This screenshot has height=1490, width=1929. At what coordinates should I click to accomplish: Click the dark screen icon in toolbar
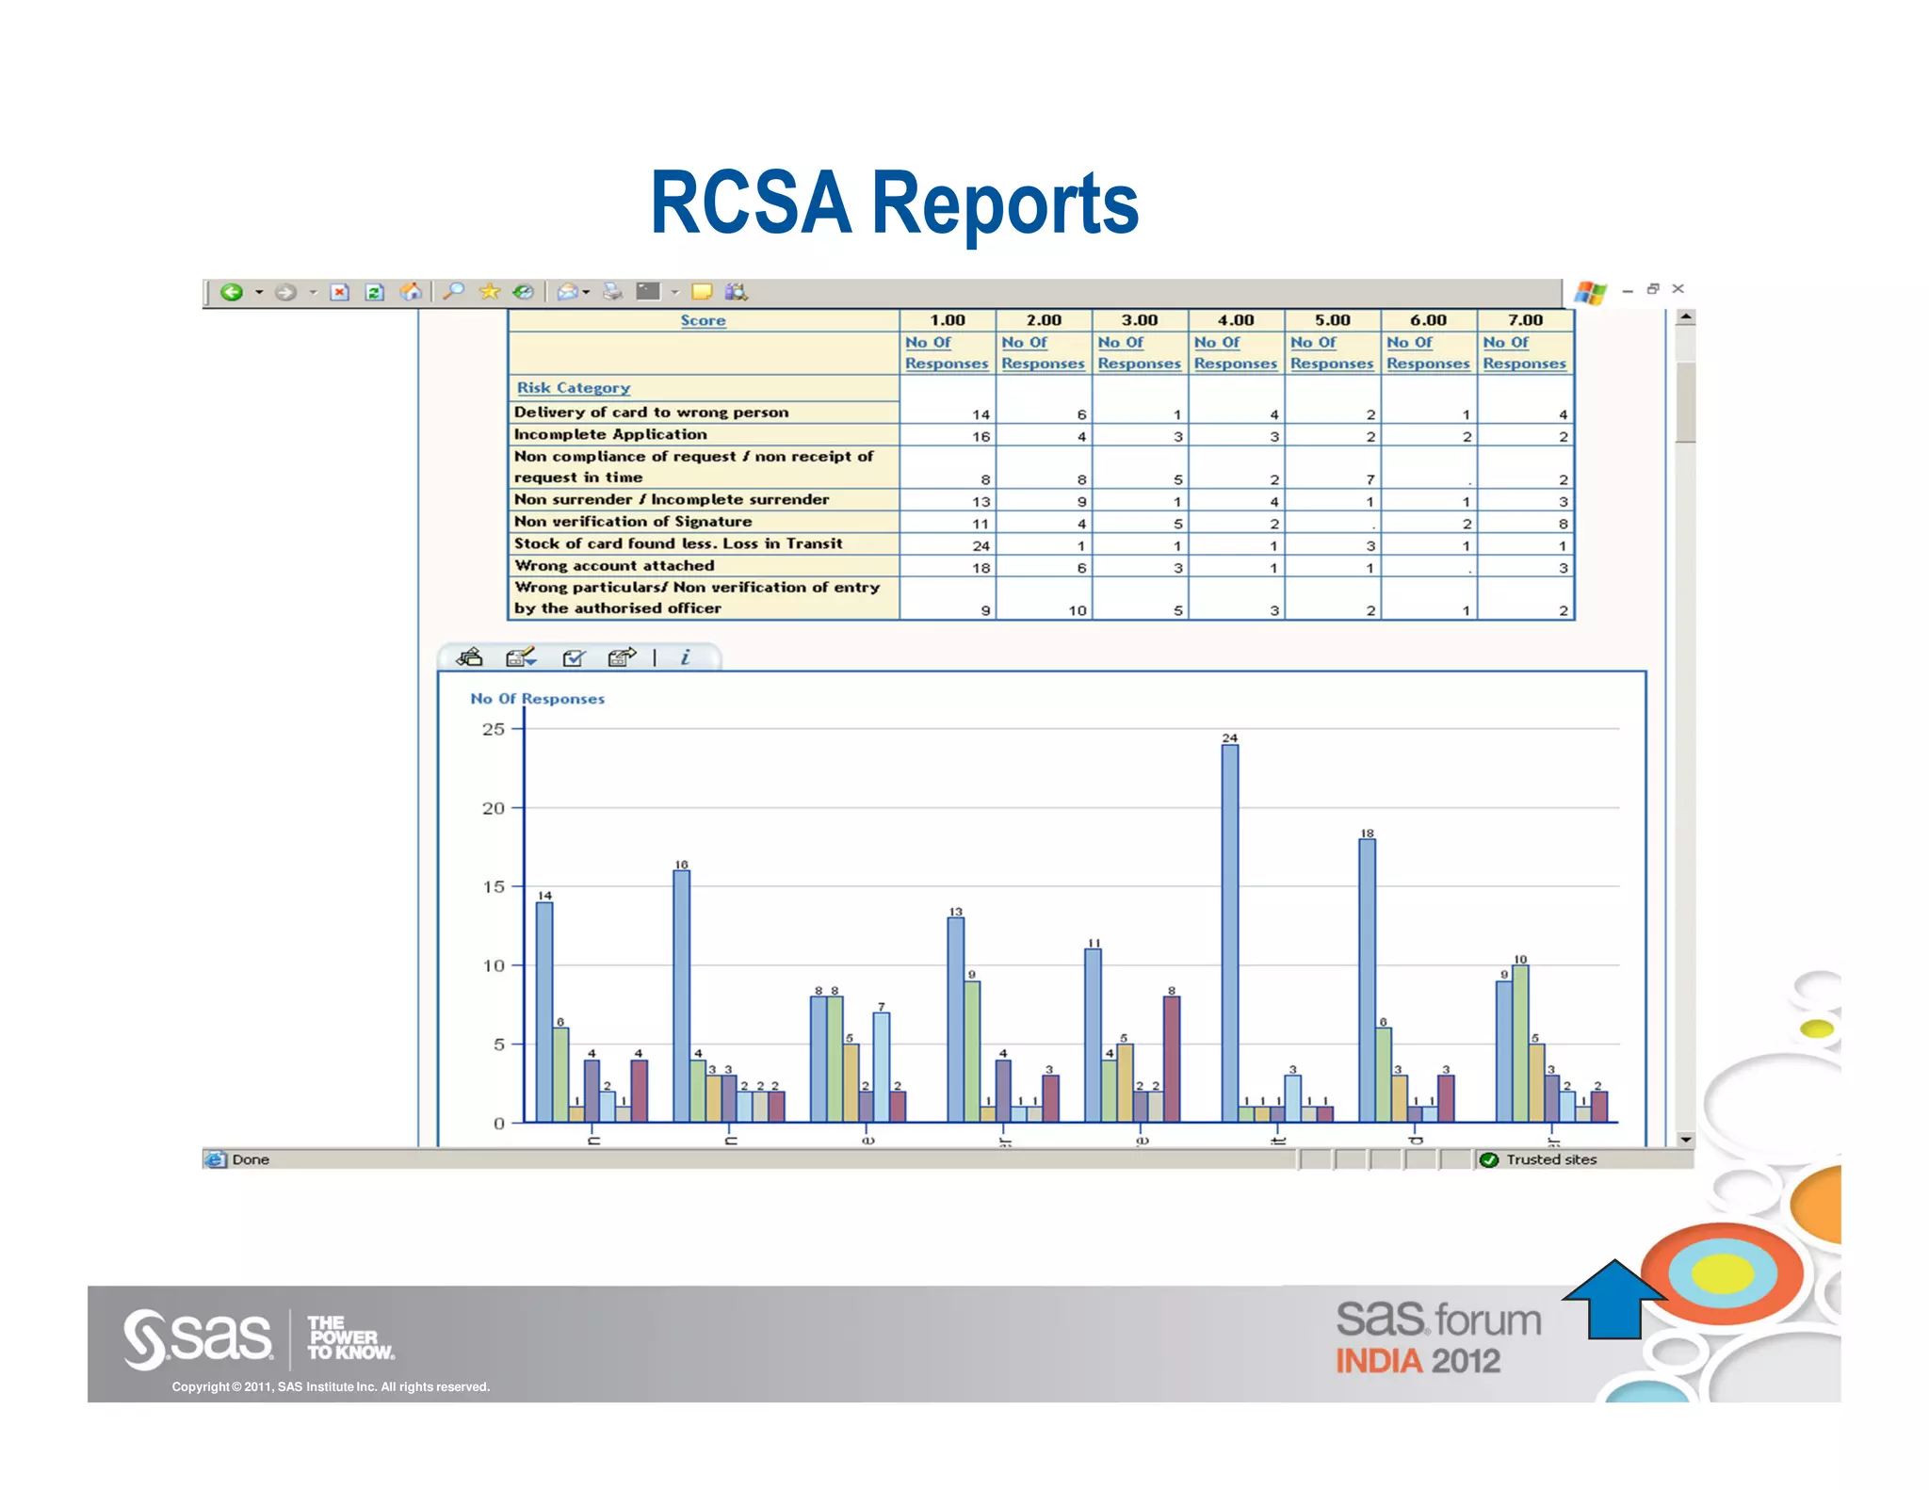point(648,292)
